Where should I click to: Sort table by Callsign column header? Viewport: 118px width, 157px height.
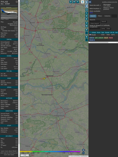coord(94,33)
